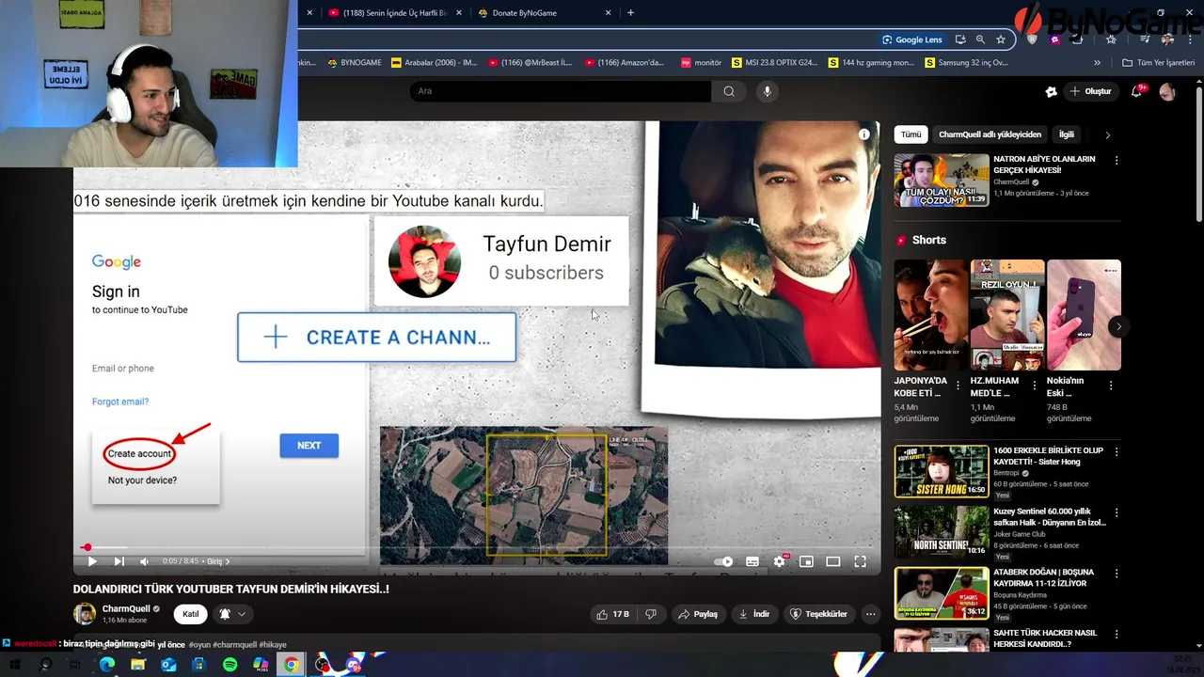Open Spotify from taskbar
Screen dimensions: 1204x677
(230, 665)
